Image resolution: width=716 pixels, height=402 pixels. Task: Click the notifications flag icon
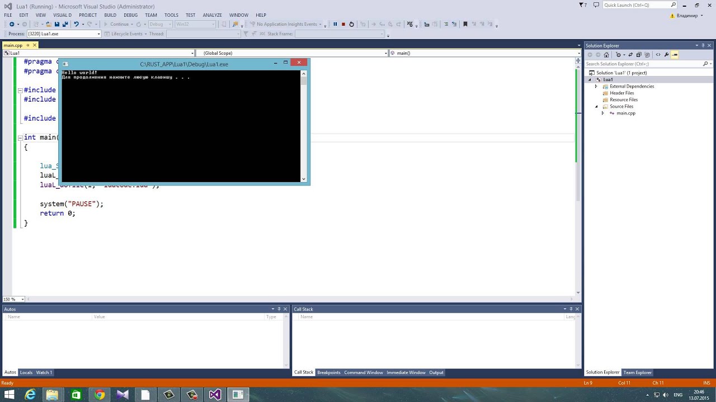coord(582,5)
